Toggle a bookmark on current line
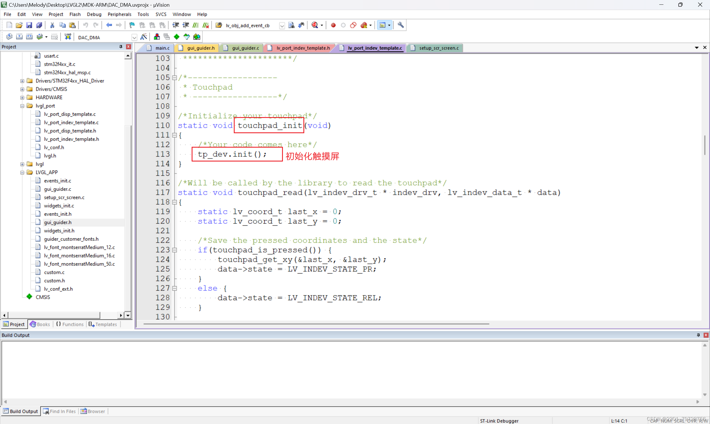The image size is (710, 424). pos(132,25)
